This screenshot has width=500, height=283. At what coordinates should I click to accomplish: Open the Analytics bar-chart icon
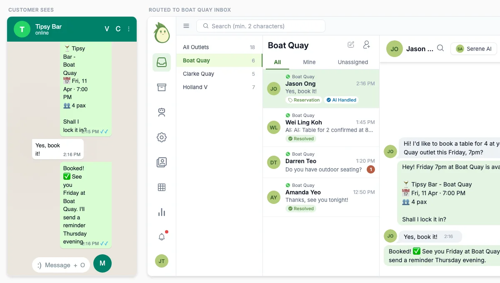pos(162,212)
